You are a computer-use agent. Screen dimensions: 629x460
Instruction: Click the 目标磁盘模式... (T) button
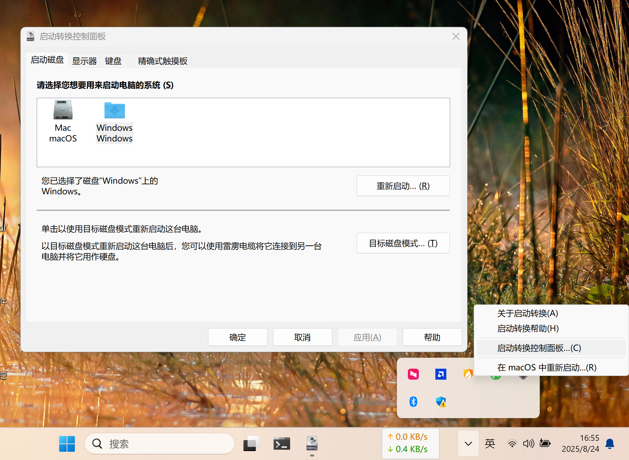click(x=403, y=243)
